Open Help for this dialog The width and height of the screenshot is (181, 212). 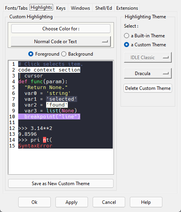[146, 202]
